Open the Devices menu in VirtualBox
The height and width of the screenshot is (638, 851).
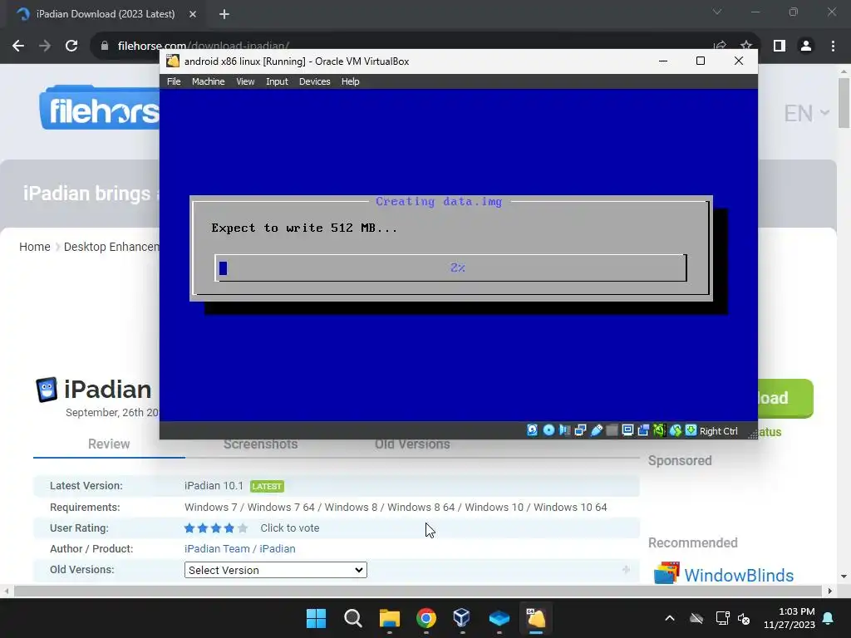pyautogui.click(x=314, y=81)
